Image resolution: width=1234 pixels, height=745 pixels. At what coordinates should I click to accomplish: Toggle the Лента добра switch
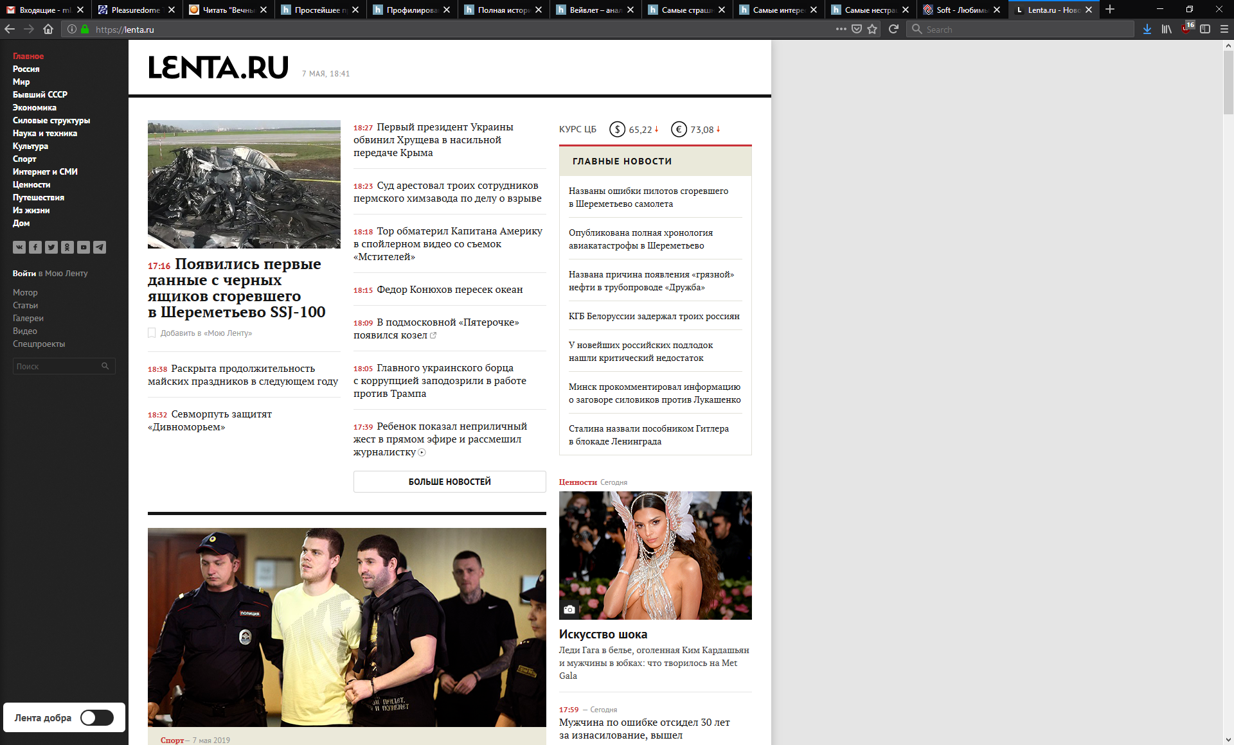[97, 717]
